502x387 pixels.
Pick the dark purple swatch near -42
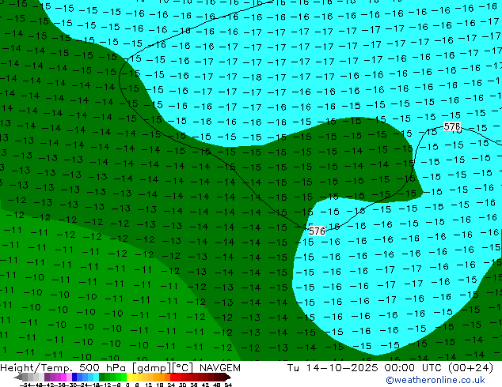[x=47, y=377]
